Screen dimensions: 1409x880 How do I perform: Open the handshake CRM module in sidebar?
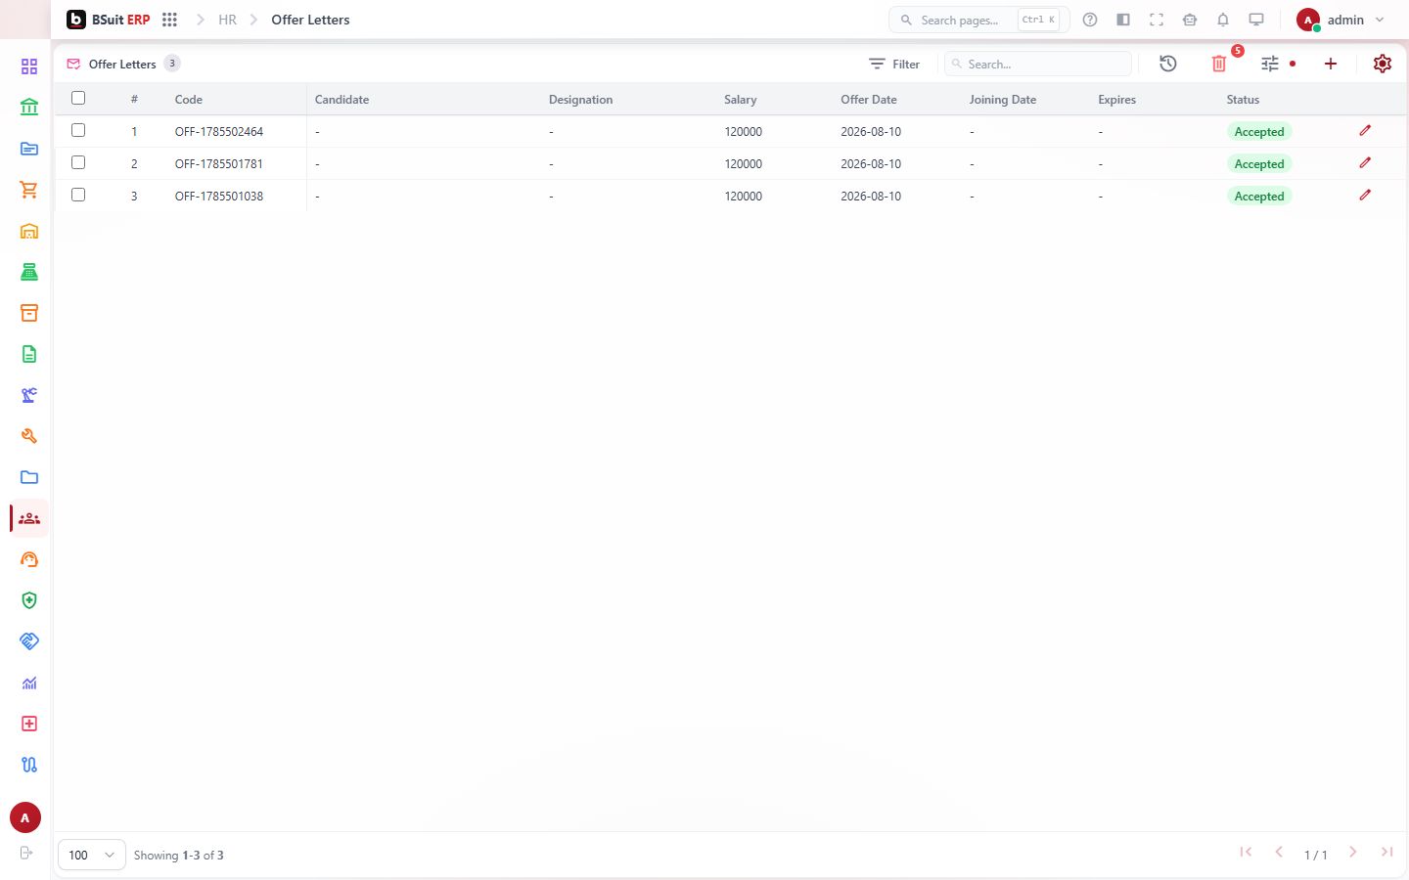click(29, 641)
